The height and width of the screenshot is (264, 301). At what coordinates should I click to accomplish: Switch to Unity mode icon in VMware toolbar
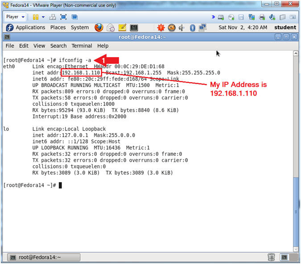tap(74, 17)
